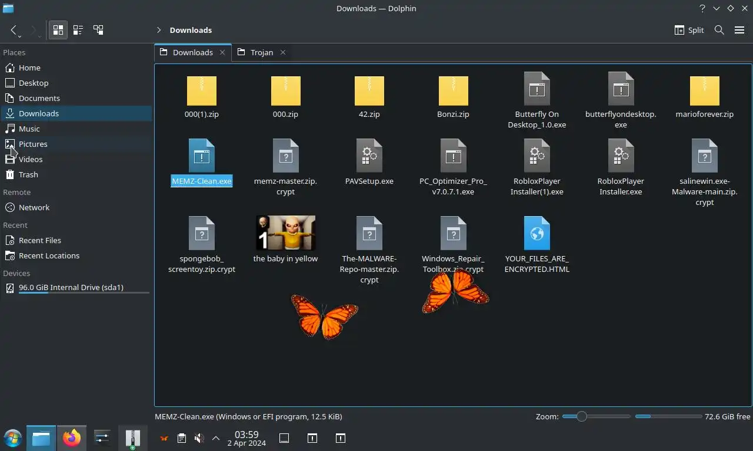This screenshot has height=451, width=753.
Task: Click the right butterfly over the files
Action: point(455,291)
